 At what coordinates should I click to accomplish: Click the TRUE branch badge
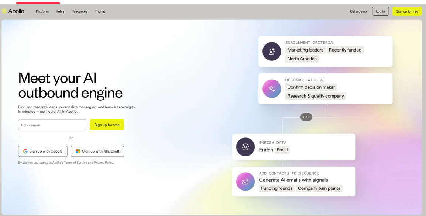pyautogui.click(x=306, y=117)
